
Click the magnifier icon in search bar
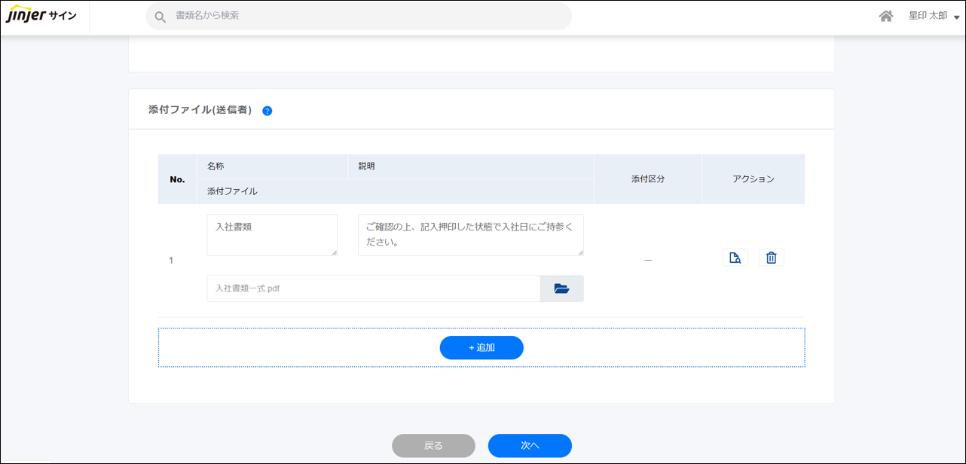click(160, 17)
